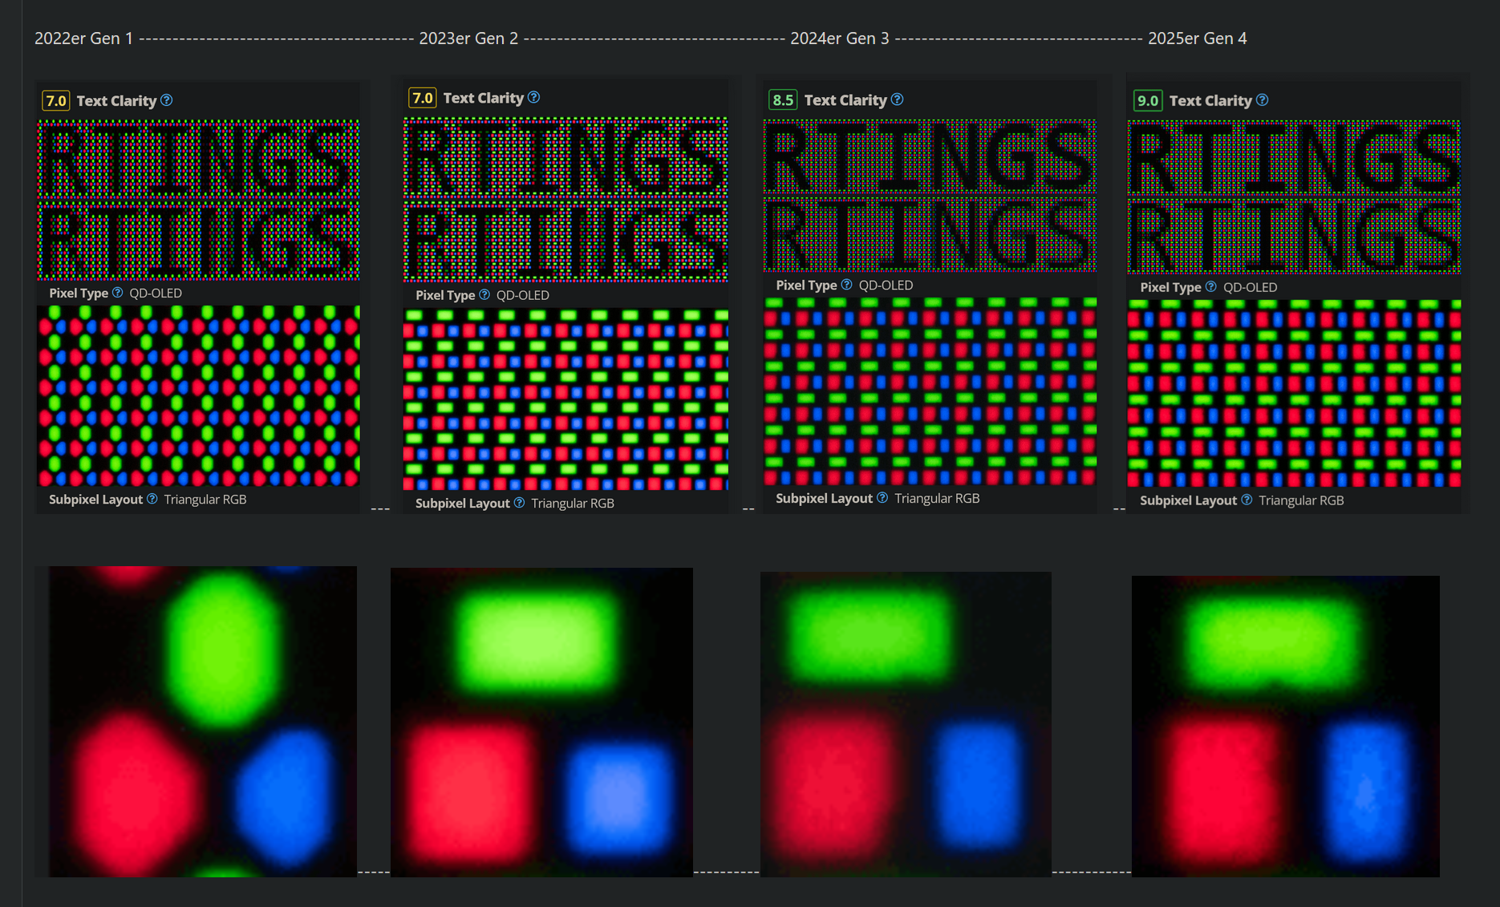The height and width of the screenshot is (907, 1500).
Task: Open Gen 3 enlarged single-pixel close-up
Action: 906,724
